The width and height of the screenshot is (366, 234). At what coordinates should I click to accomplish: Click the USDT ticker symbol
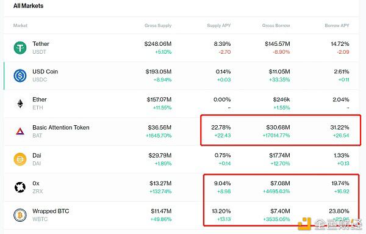39,52
